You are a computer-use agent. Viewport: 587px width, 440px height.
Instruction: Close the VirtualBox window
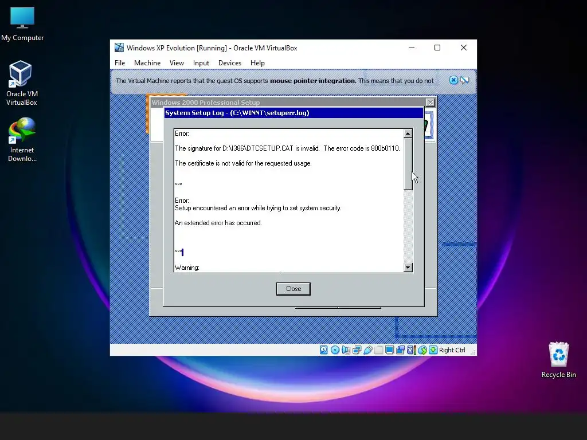463,48
